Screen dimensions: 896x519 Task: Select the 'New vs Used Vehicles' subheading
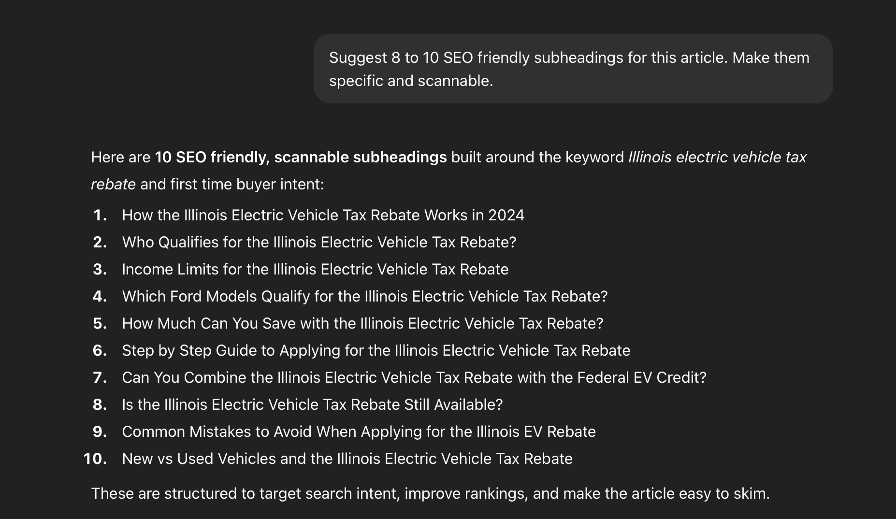(347, 459)
